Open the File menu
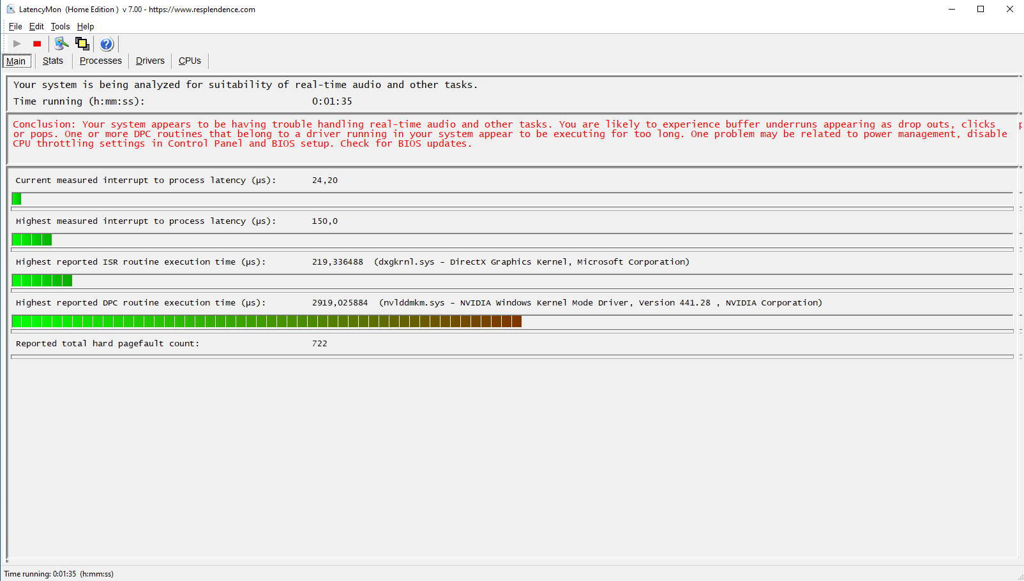1024x581 pixels. point(15,26)
